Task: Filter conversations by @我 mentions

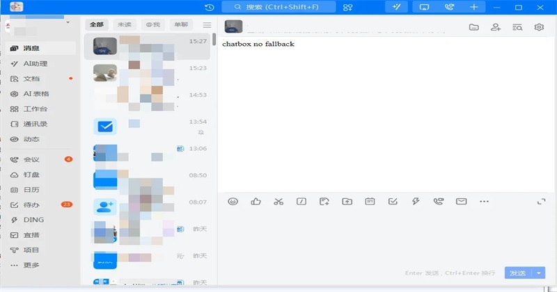Action: [x=153, y=24]
